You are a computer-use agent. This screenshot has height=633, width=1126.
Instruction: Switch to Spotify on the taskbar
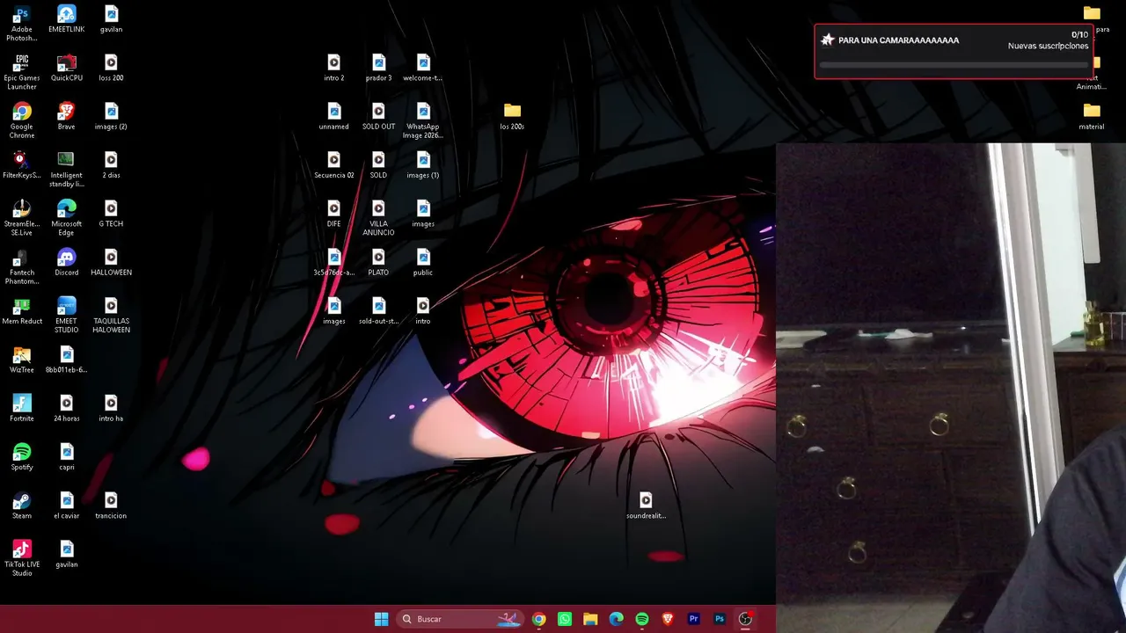tap(642, 619)
